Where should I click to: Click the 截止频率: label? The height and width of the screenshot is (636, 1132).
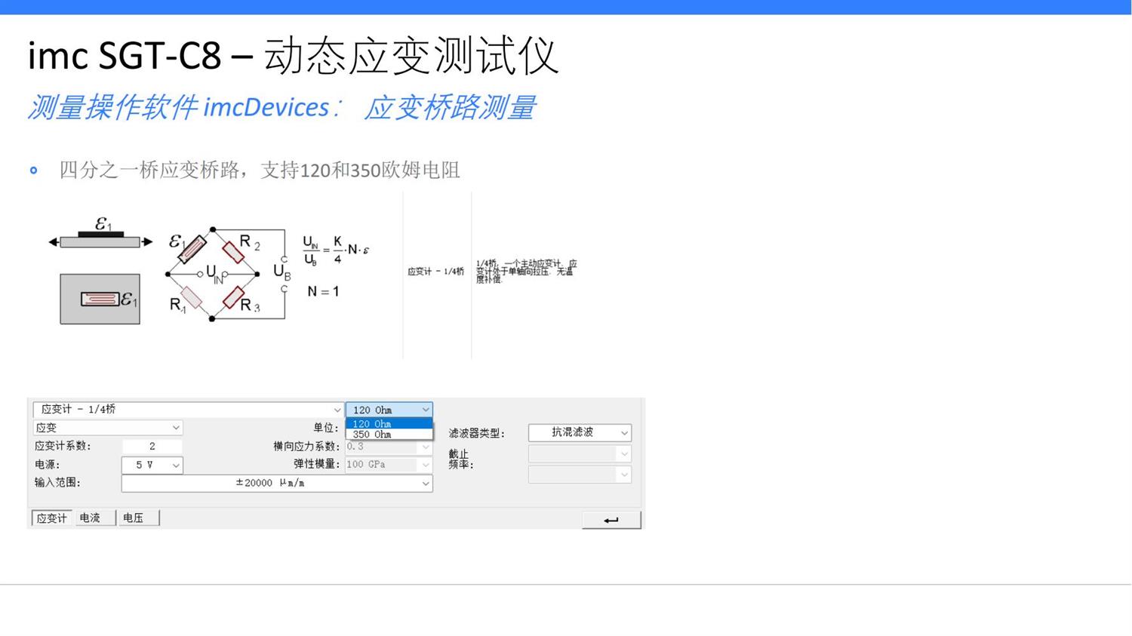click(x=461, y=459)
